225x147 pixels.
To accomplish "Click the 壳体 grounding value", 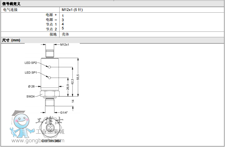I will [65, 34].
